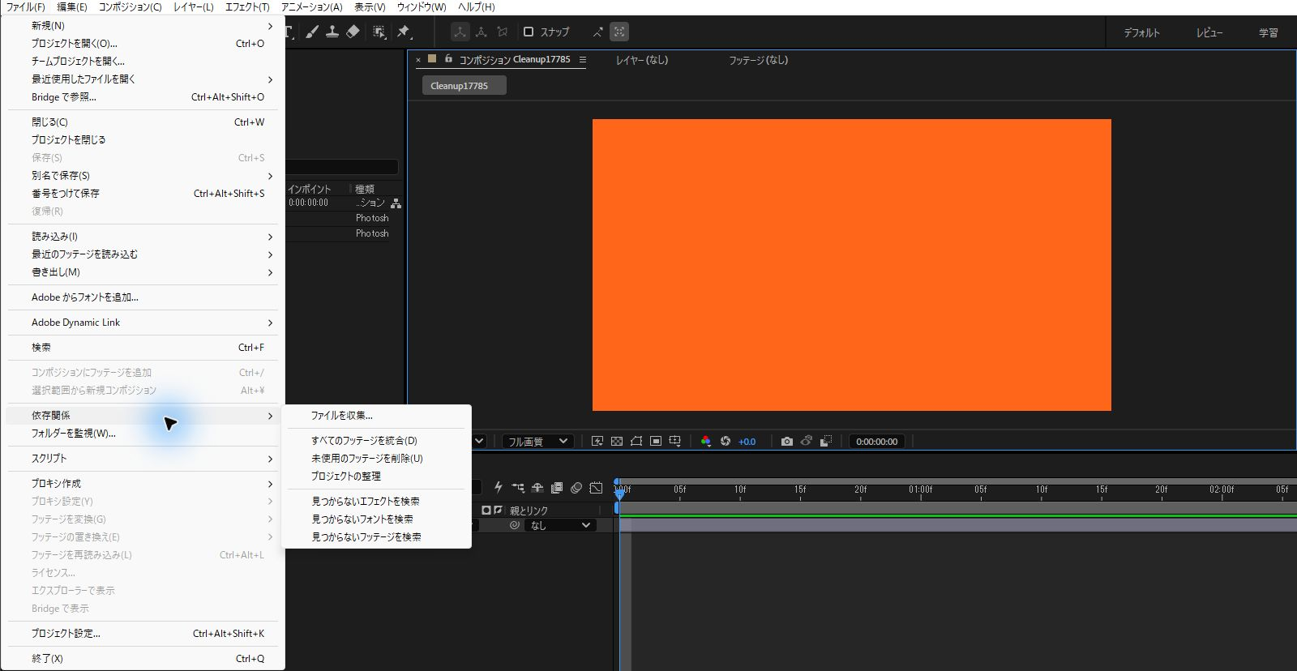1297x671 pixels.
Task: Select the Puppet Pin tool
Action: click(x=404, y=32)
